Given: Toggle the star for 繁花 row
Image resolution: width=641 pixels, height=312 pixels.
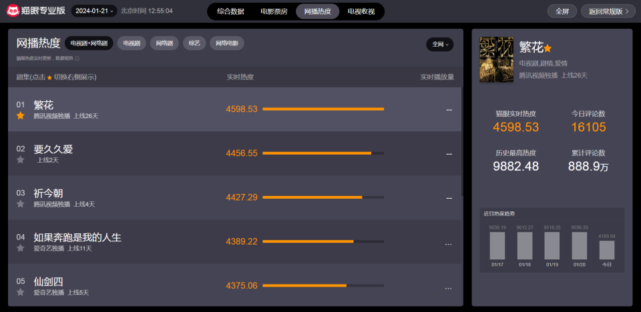Looking at the screenshot, I should (21, 115).
